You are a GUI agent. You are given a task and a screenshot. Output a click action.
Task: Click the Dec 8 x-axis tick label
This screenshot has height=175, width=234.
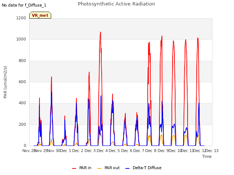151,151
